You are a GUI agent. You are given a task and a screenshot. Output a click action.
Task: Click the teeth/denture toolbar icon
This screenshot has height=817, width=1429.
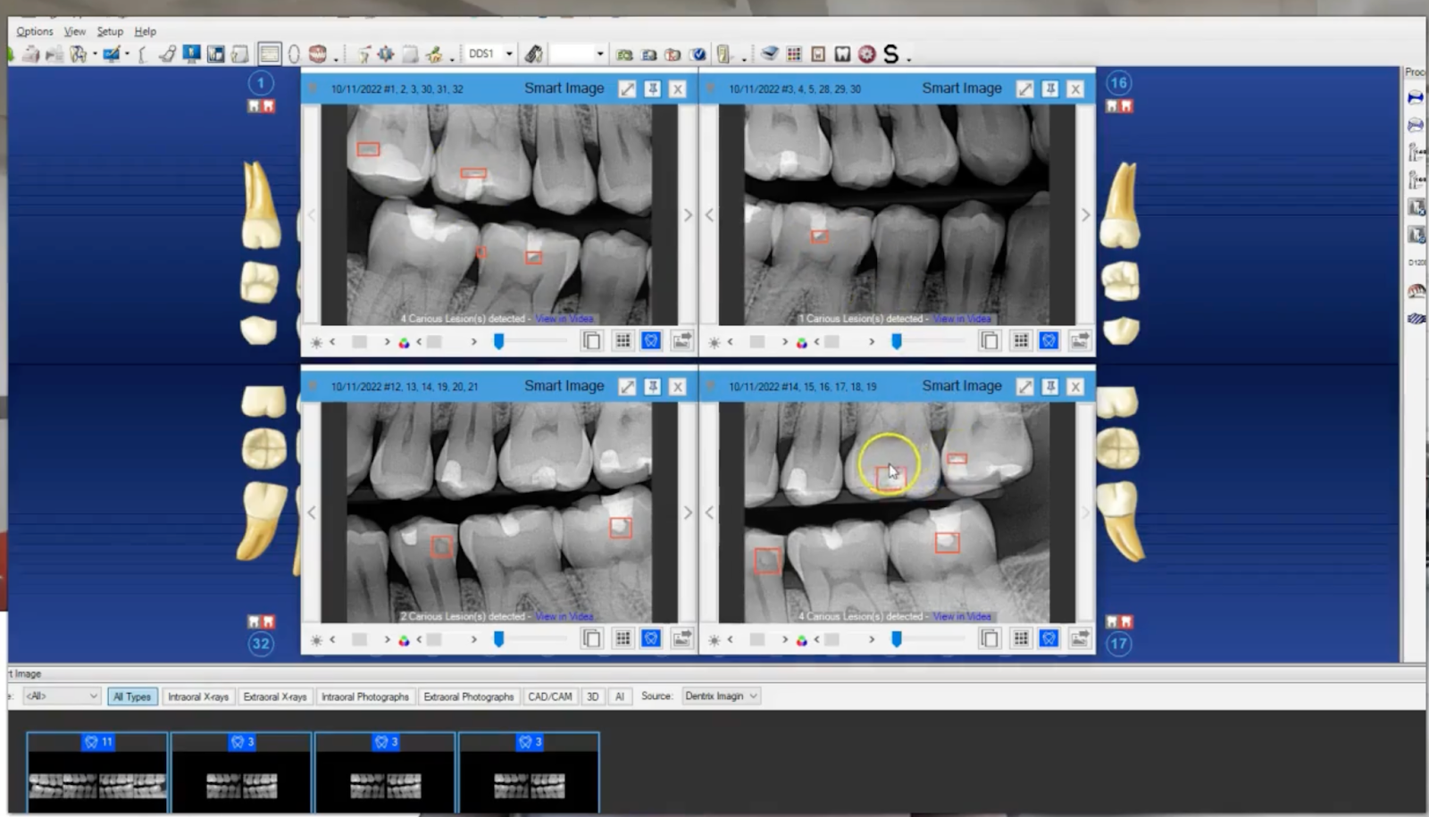(x=317, y=54)
